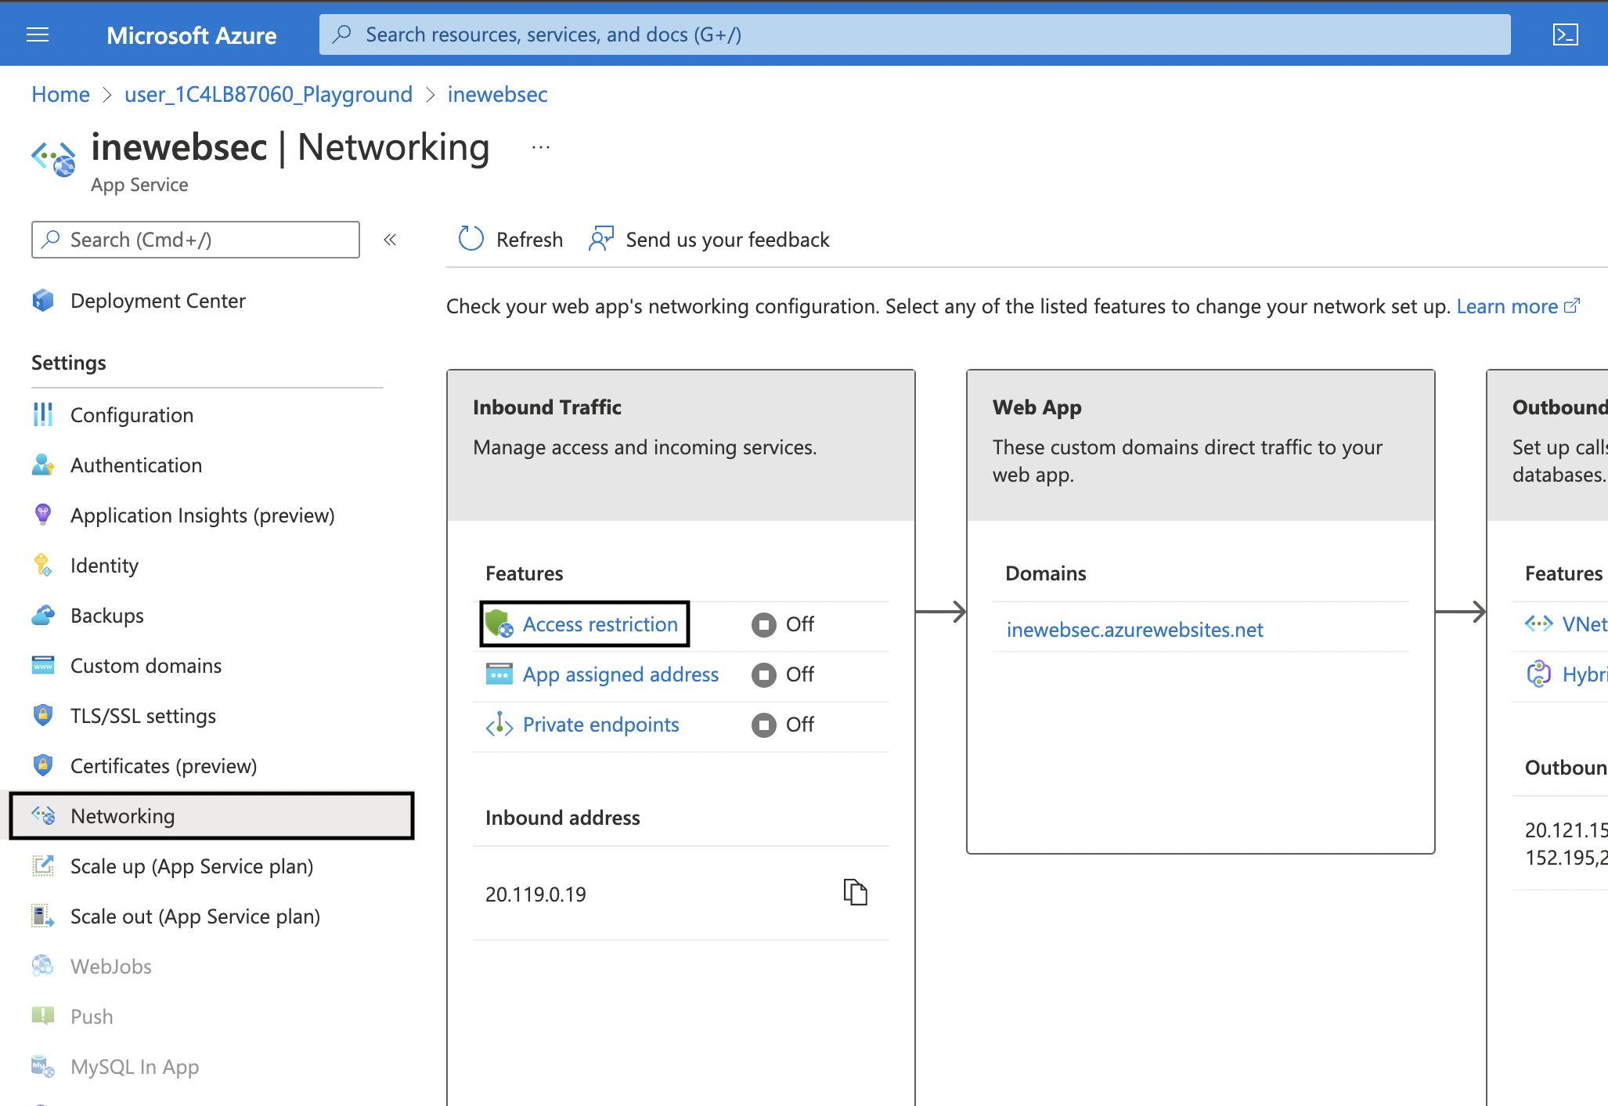Click Private endpoints Off status indicator
The width and height of the screenshot is (1608, 1106).
(763, 725)
